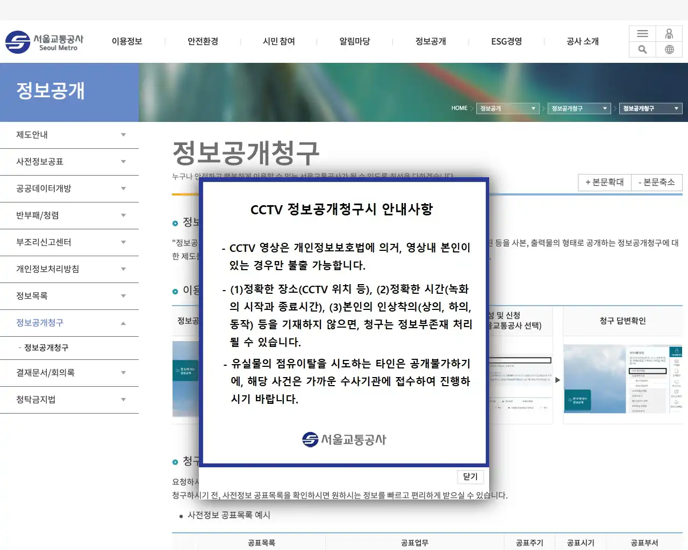688x550 pixels.
Task: Click the globe language icon
Action: click(669, 49)
